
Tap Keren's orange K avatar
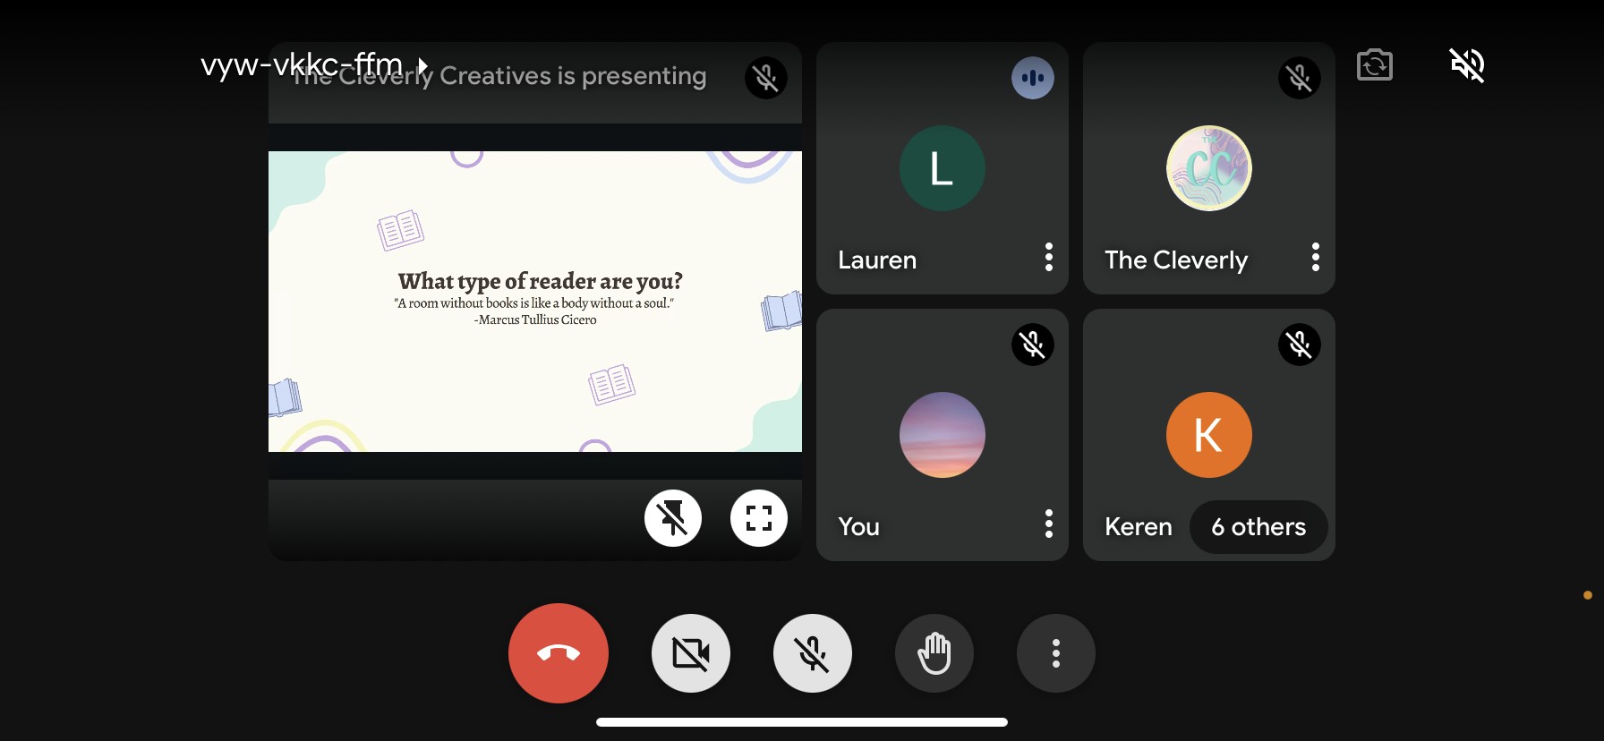click(x=1209, y=435)
